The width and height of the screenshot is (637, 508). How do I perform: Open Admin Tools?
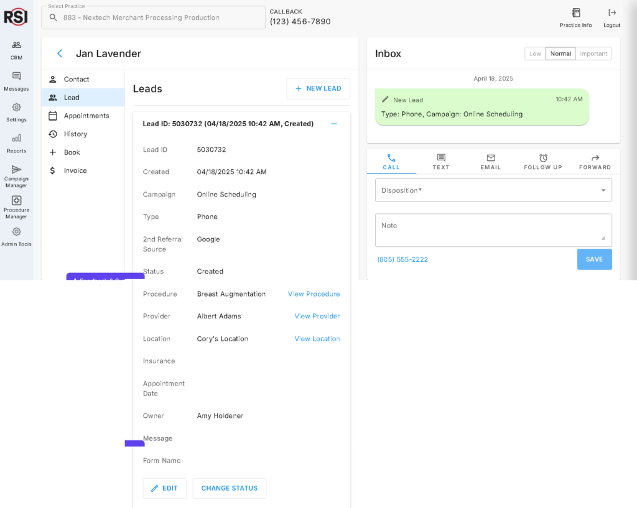16,237
